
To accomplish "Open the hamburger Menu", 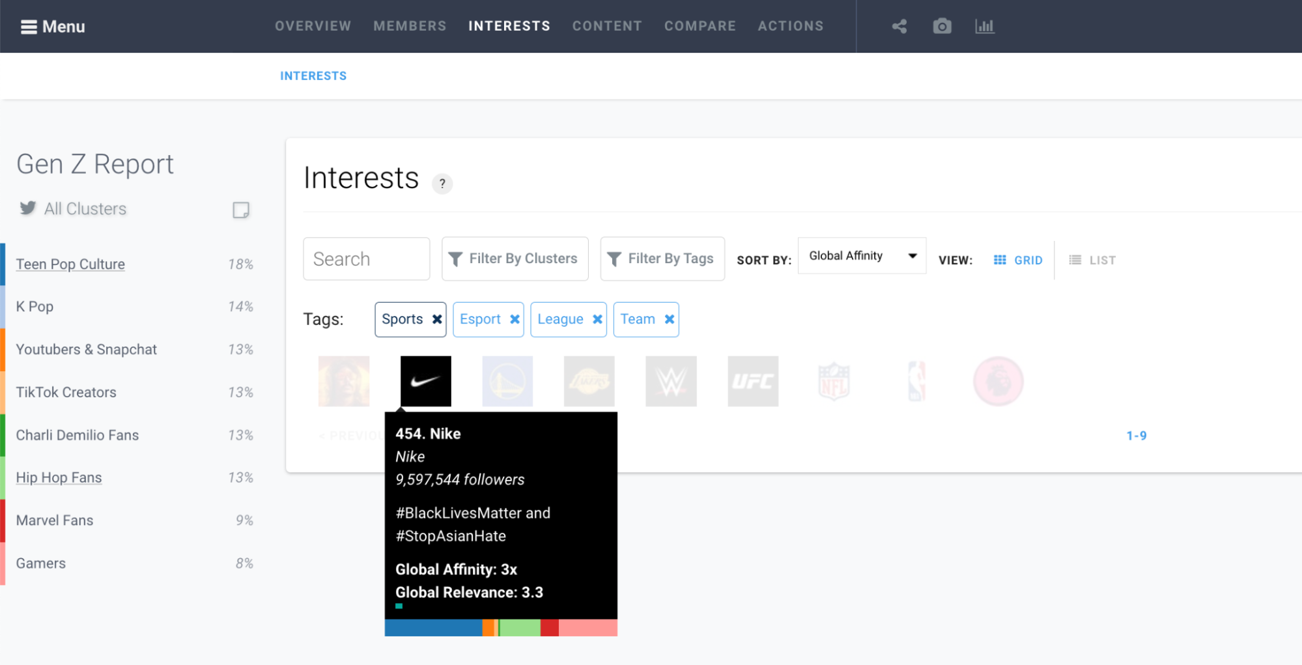I will (53, 27).
